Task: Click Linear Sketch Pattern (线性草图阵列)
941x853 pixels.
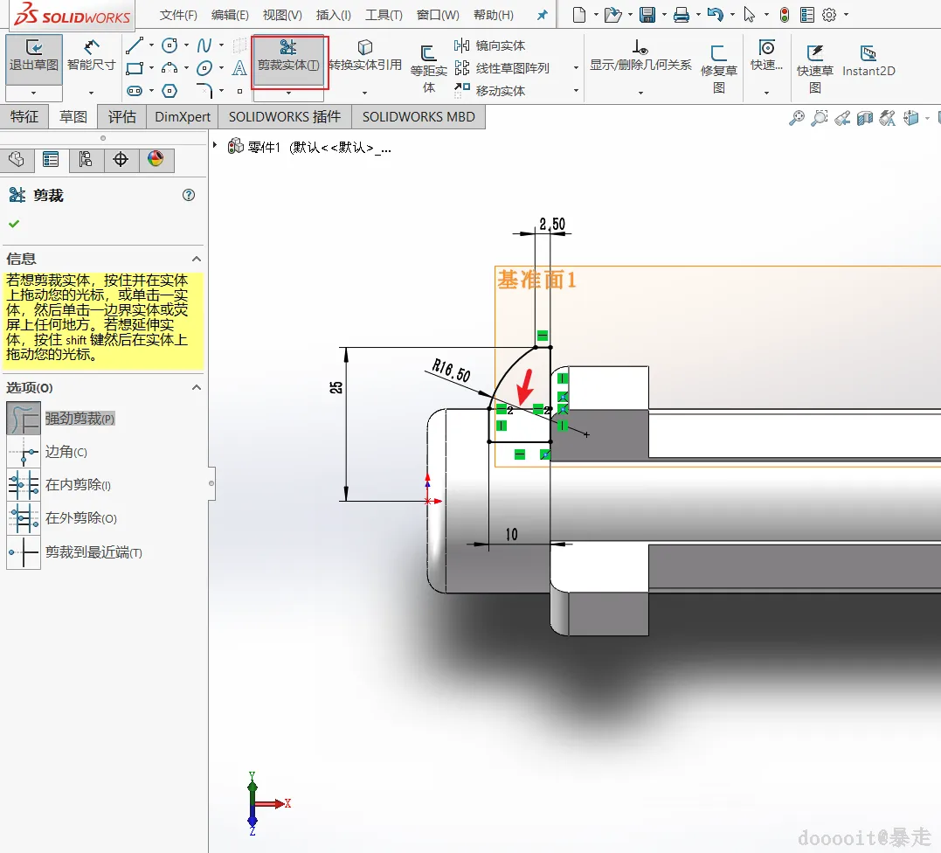Action: coord(502,68)
